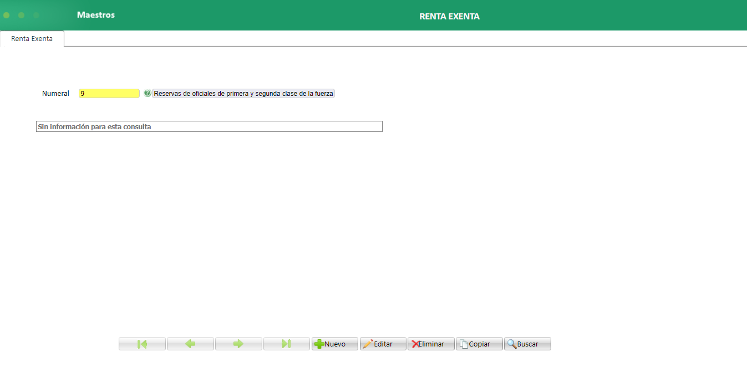Click the RENTA EXENTA header title
747x367 pixels.
(x=449, y=17)
